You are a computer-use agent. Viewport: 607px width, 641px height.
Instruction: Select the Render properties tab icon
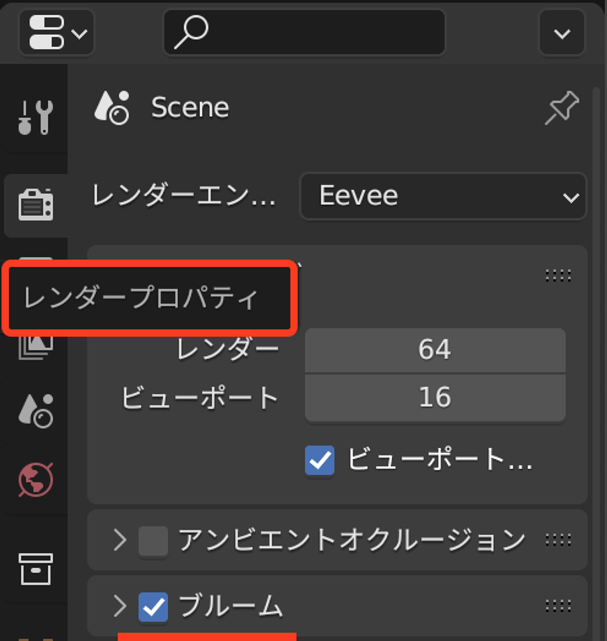[x=35, y=205]
